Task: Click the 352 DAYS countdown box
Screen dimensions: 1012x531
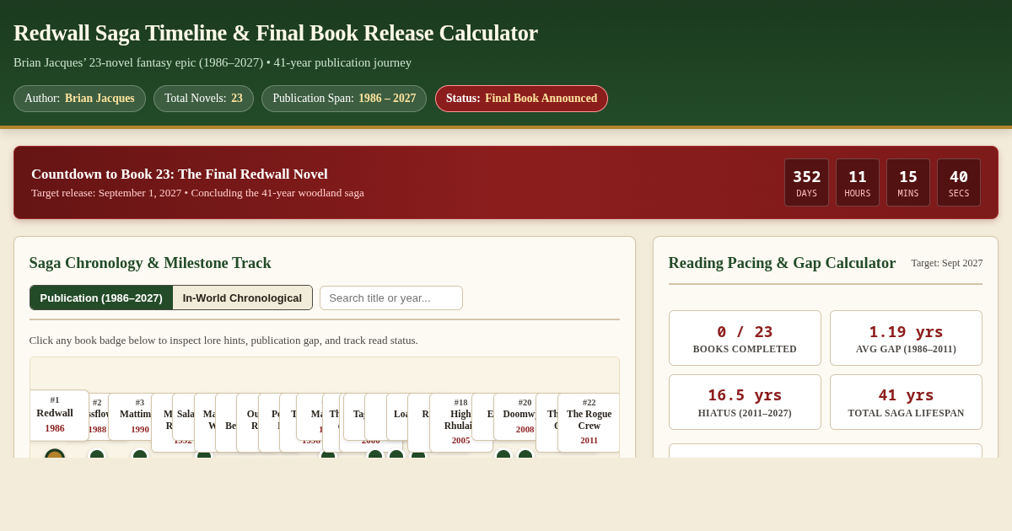Action: [x=806, y=182]
